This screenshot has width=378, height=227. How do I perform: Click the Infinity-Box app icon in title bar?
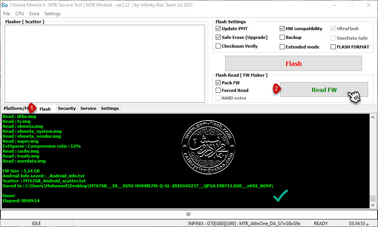coord(5,5)
